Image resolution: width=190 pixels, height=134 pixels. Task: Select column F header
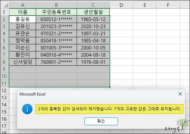pyautogui.click(x=168, y=5)
